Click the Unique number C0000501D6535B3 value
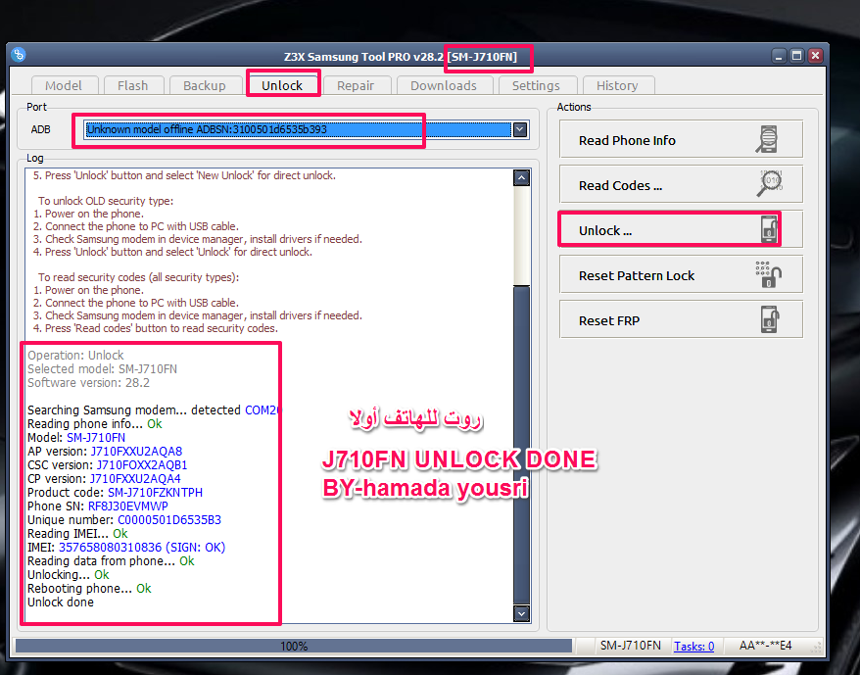Viewport: 860px width, 675px height. pos(169,519)
